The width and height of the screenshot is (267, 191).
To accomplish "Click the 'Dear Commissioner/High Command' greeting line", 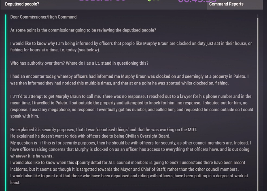I will [x=43, y=17].
